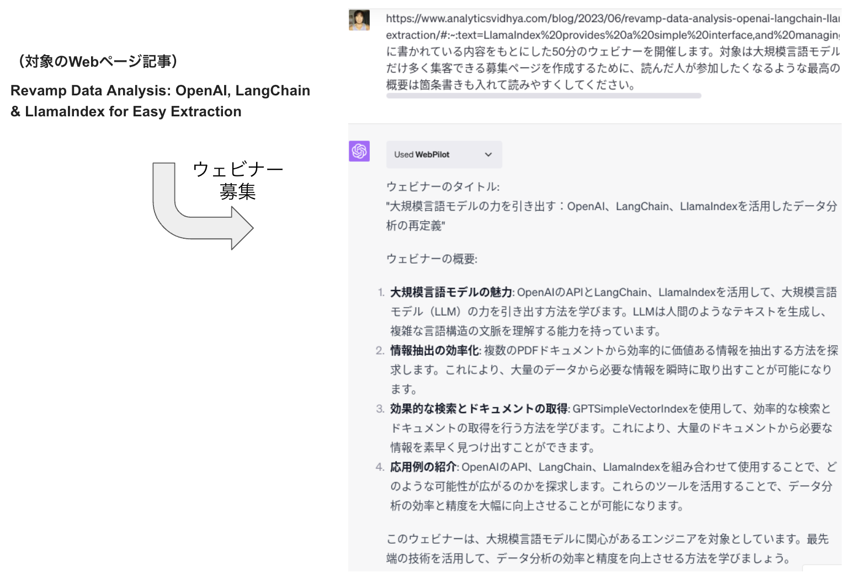Click the heading ウェビナーのタイトル:
The image size is (856, 574).
[x=443, y=187]
